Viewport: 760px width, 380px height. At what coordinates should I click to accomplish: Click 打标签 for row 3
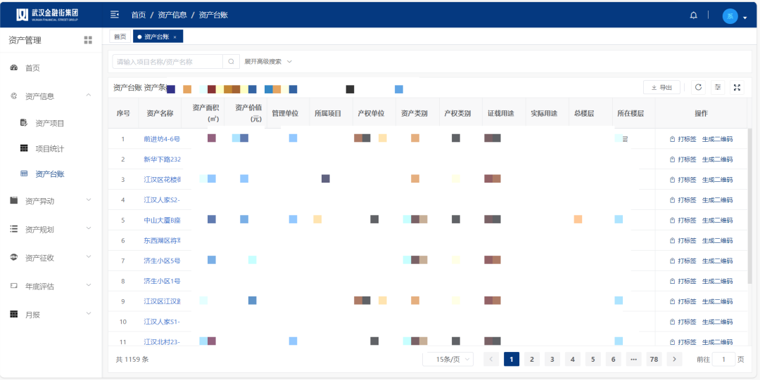click(x=683, y=180)
